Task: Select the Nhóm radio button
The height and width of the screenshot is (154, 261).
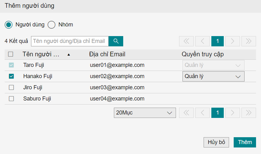Action: 52,25
